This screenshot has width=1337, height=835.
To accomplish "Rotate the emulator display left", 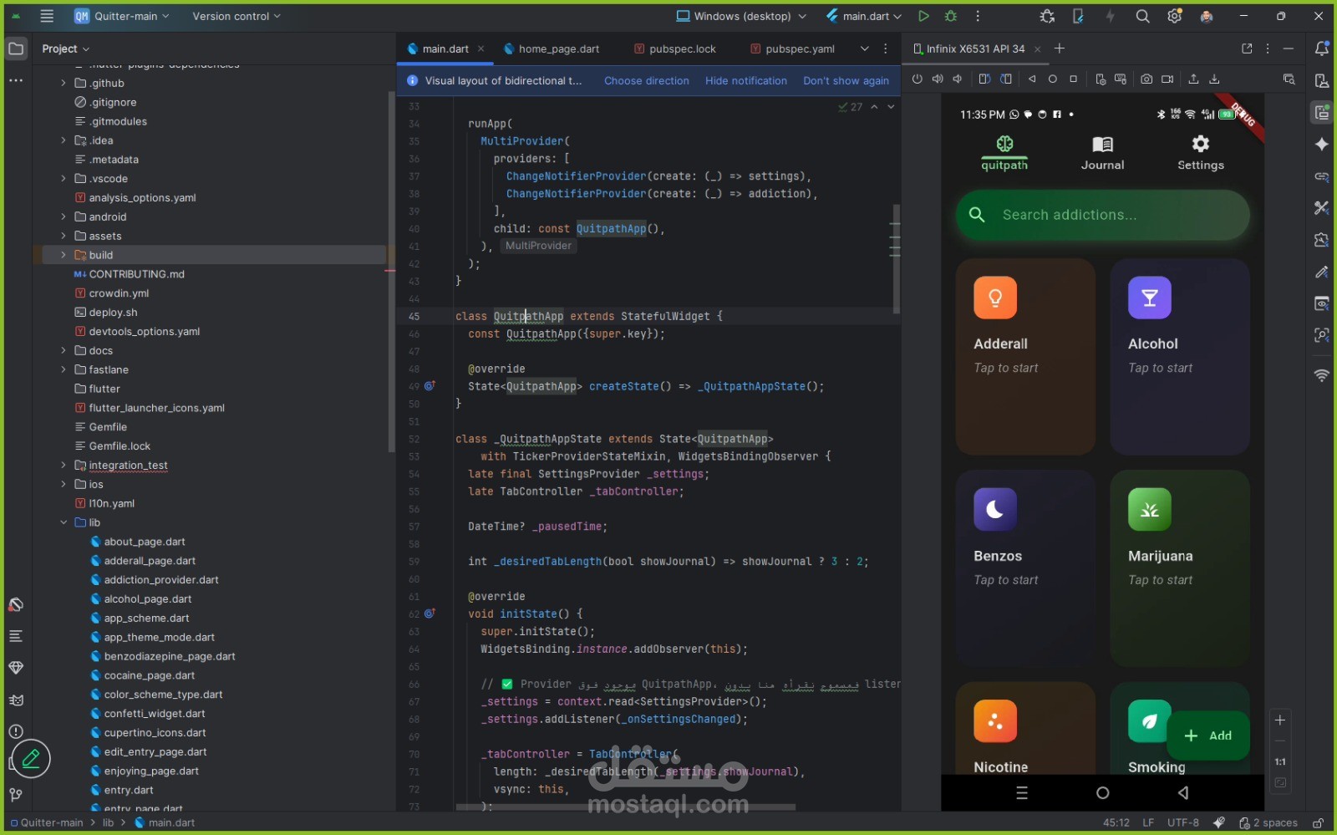I will [986, 79].
